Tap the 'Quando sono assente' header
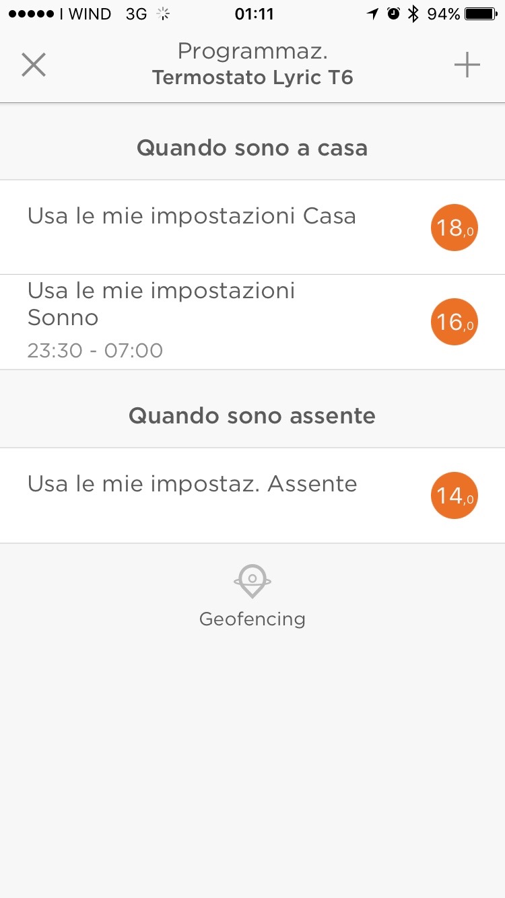This screenshot has width=505, height=898. 252,415
